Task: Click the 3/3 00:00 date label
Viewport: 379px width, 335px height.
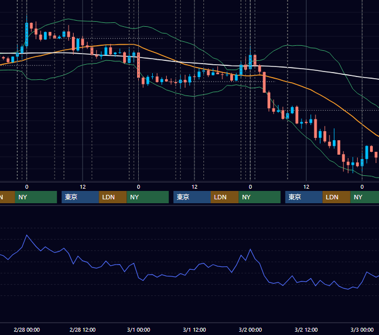Action: [x=362, y=329]
